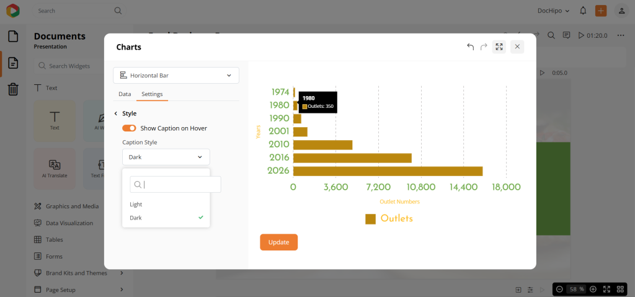Click the Outlets legend color swatch
The width and height of the screenshot is (635, 297).
pyautogui.click(x=371, y=219)
